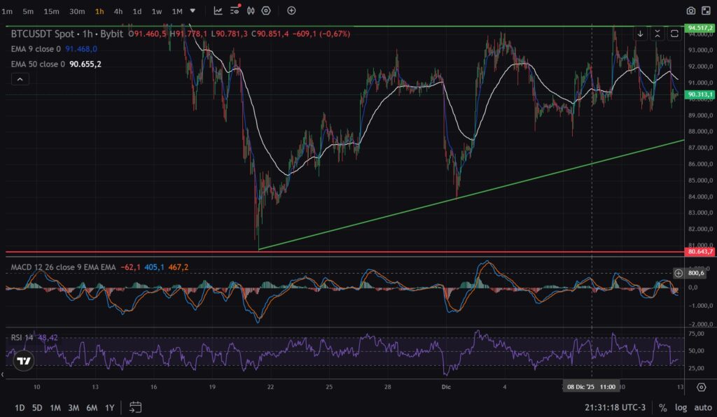Click BTCUSDT to change the symbol
The width and height of the screenshot is (717, 417).
[32, 32]
